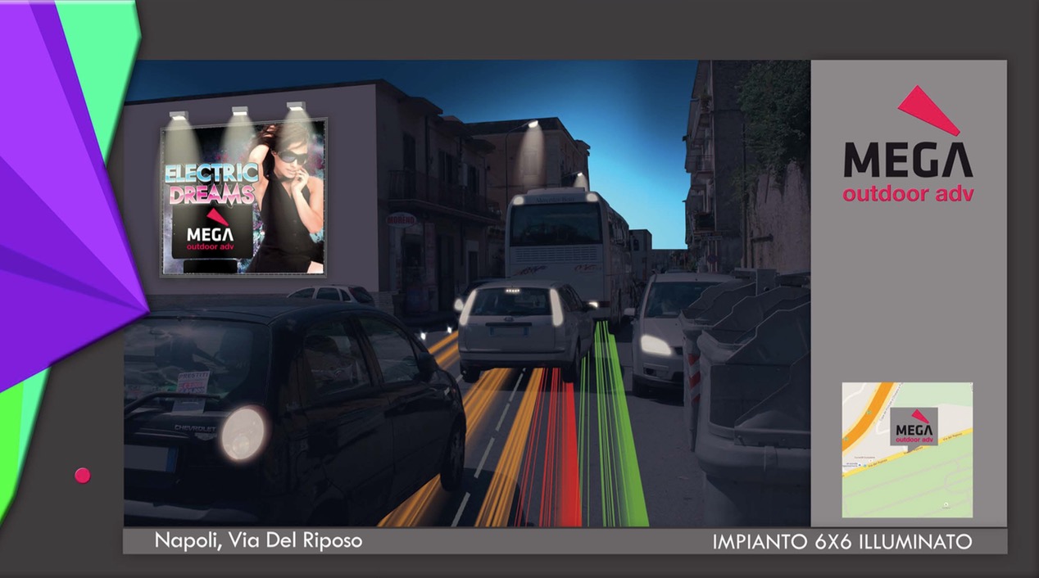
Task: Click the glowing taillight of black Chevrolet
Action: (x=243, y=432)
